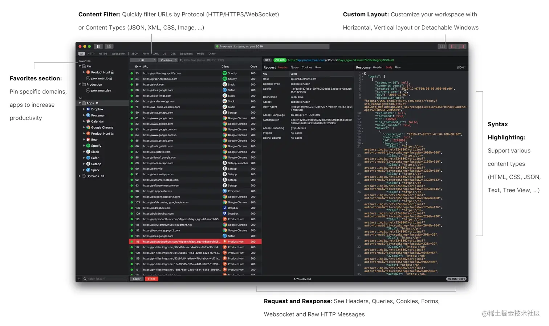Collapse the Production folder
Screen dimensions: 549x326
tap(80, 85)
